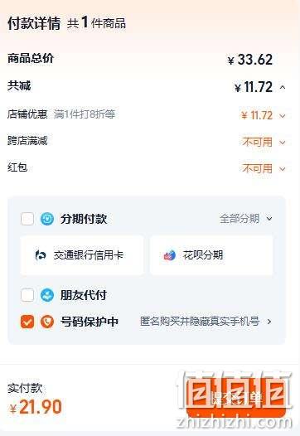Image resolution: width=300 pixels, height=436 pixels.
Task: Expand the 跨店满减 chevron
Action: (x=283, y=143)
